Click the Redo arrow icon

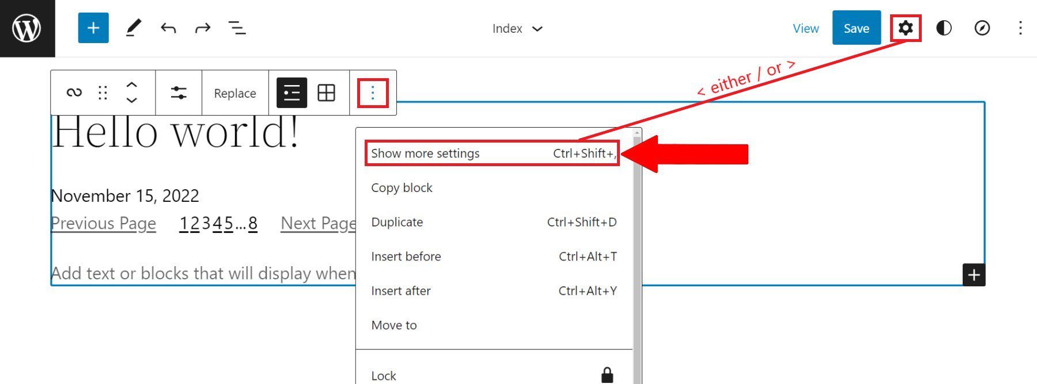pyautogui.click(x=203, y=28)
